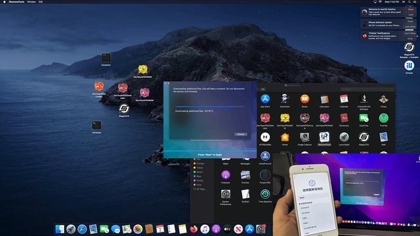Open Find My in the Applications window
The height and width of the screenshot is (236, 420).
[383, 118]
